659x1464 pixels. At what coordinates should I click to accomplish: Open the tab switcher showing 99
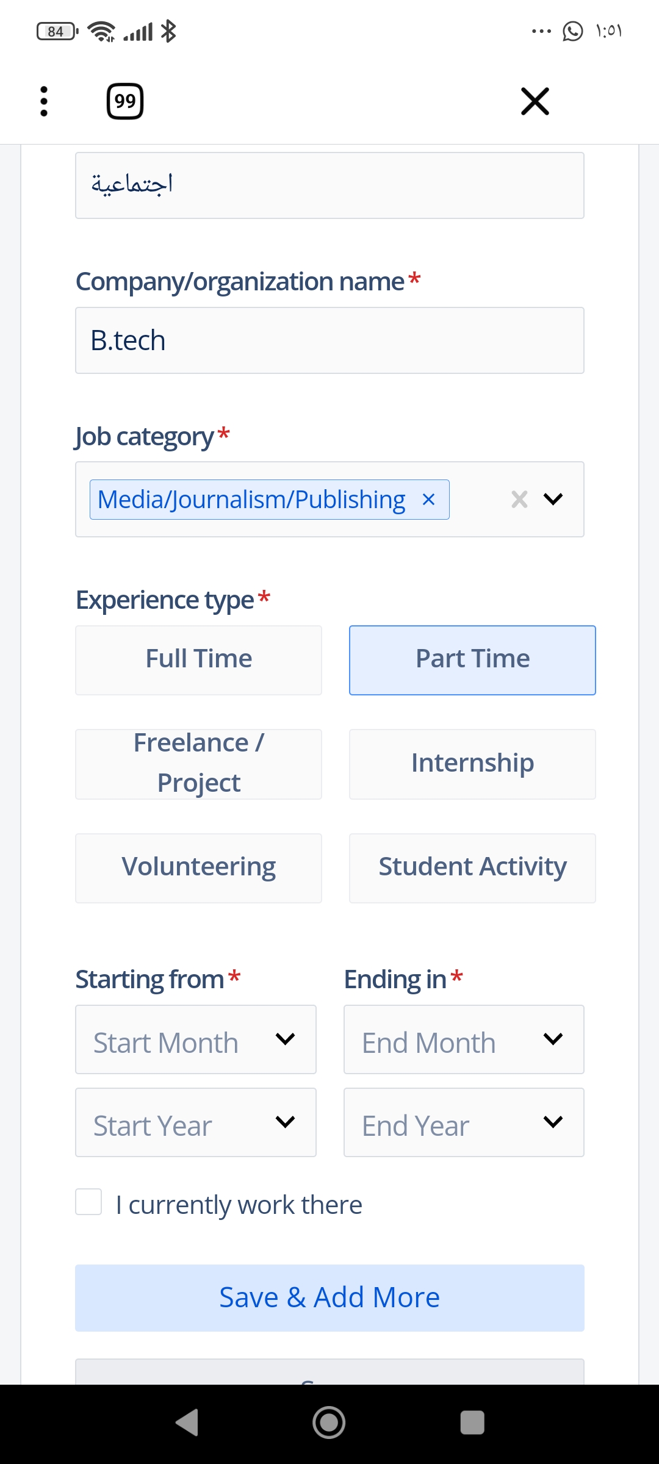[125, 101]
